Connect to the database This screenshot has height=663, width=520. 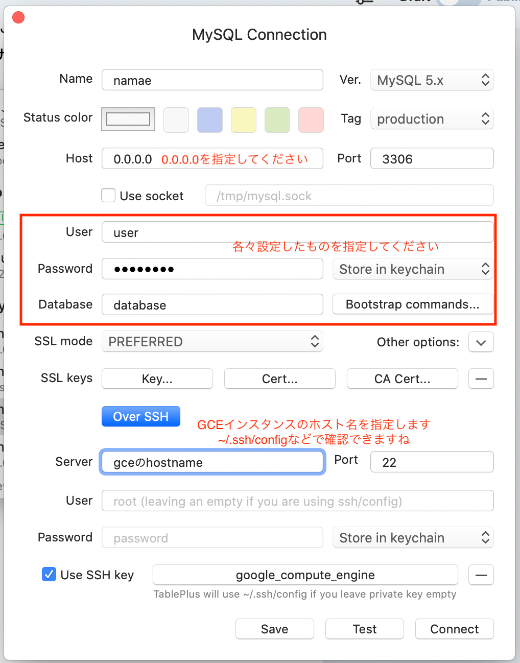point(455,629)
